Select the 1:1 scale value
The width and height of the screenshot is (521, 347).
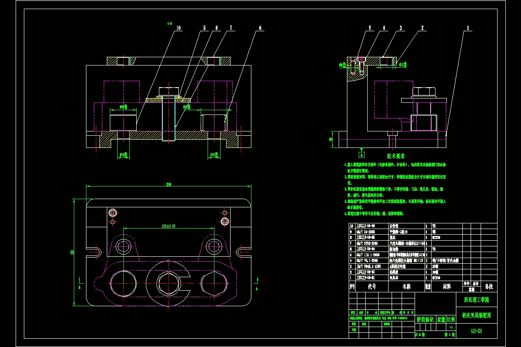451,327
